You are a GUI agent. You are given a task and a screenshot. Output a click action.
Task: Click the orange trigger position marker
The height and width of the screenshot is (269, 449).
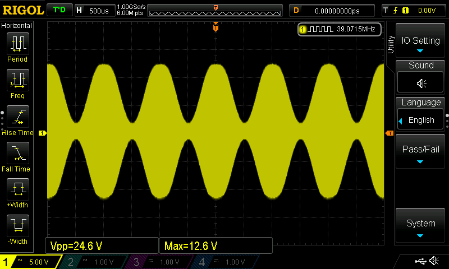point(216,27)
